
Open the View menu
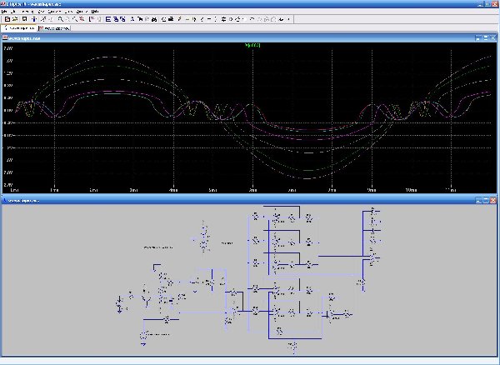41,12
